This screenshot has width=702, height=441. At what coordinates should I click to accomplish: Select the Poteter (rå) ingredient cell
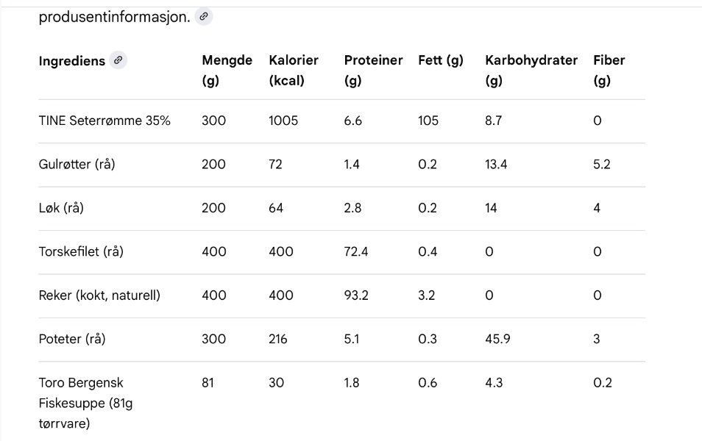click(73, 340)
